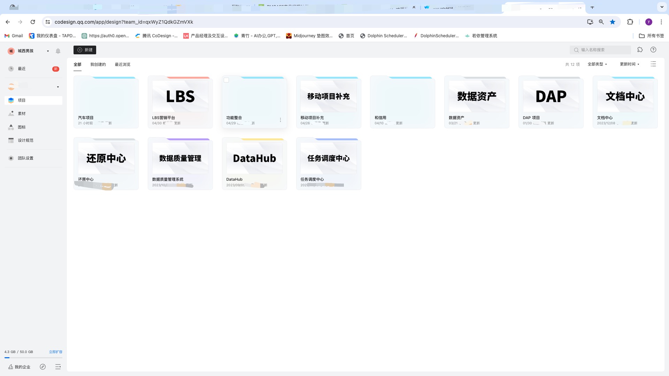Screen dimensions: 669x376
Task: Open the 更新时间 sort dropdown
Action: coord(629,64)
